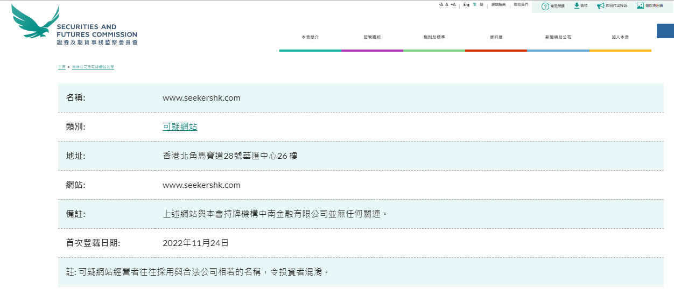
Task: Click the 可疑網站 category link
Action: coord(180,127)
